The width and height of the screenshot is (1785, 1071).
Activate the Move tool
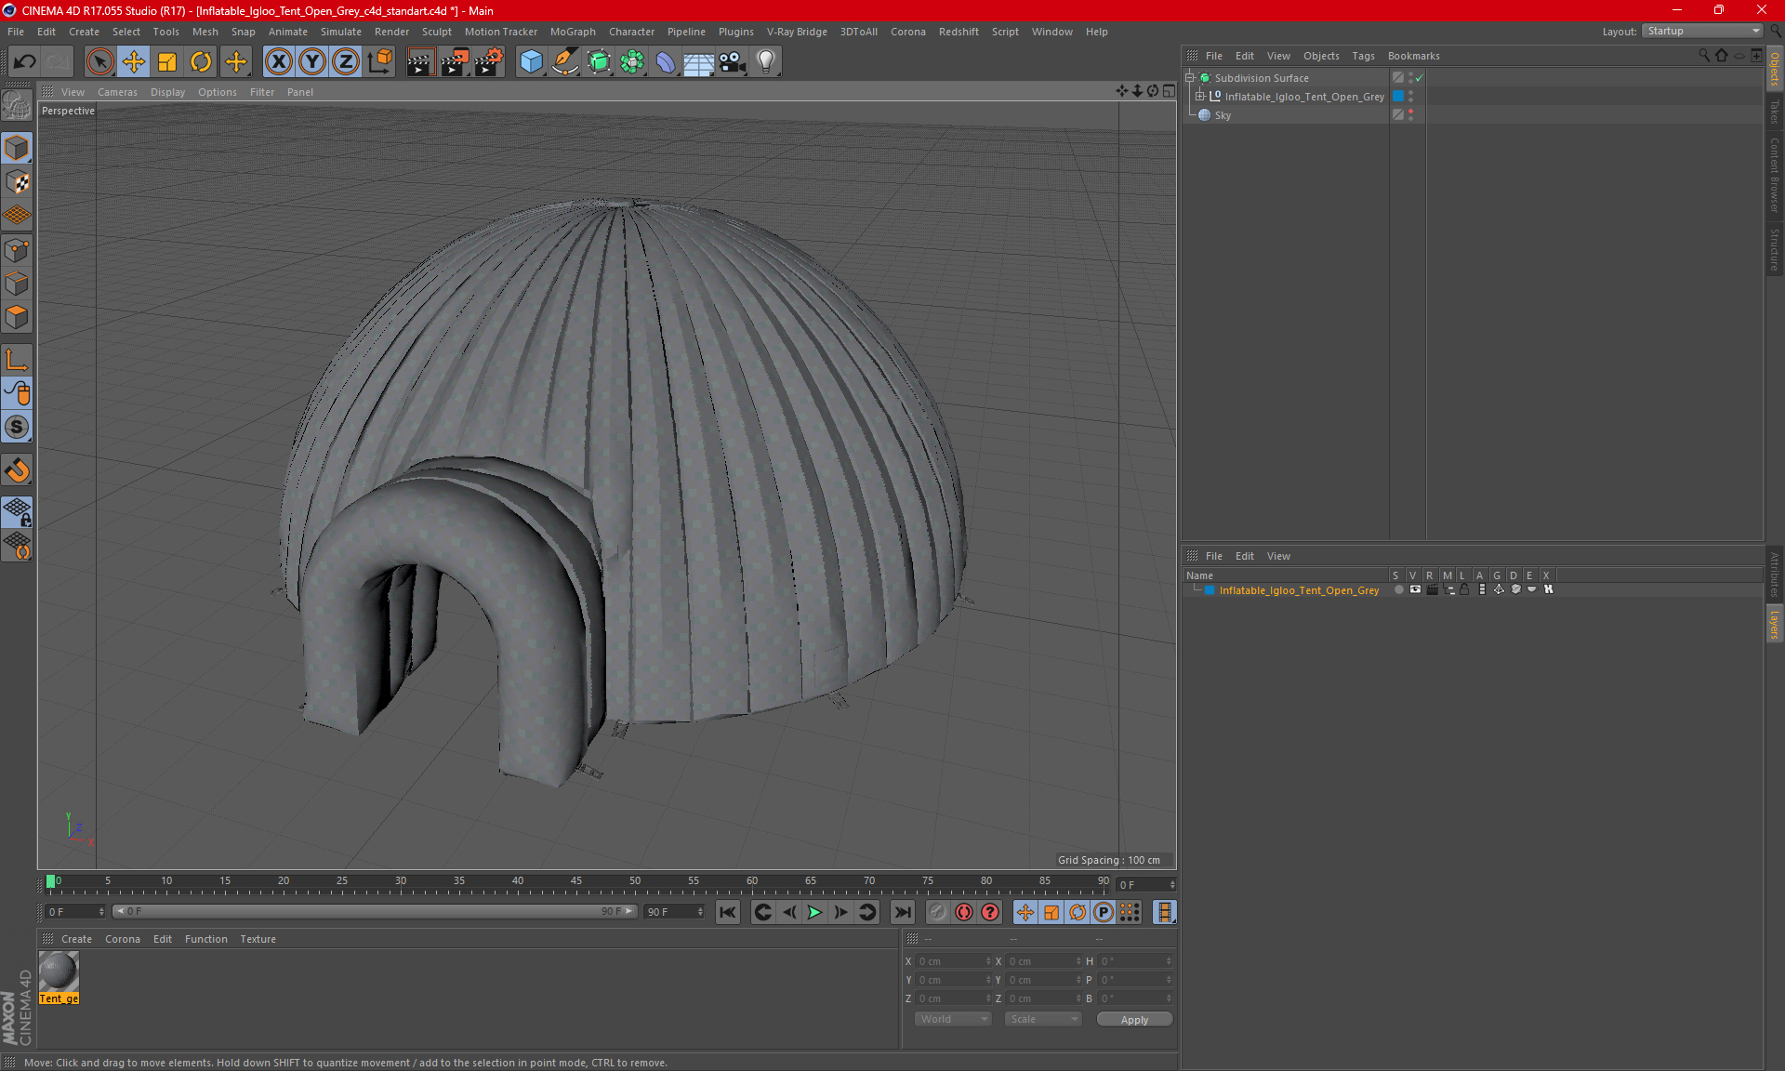coord(134,62)
